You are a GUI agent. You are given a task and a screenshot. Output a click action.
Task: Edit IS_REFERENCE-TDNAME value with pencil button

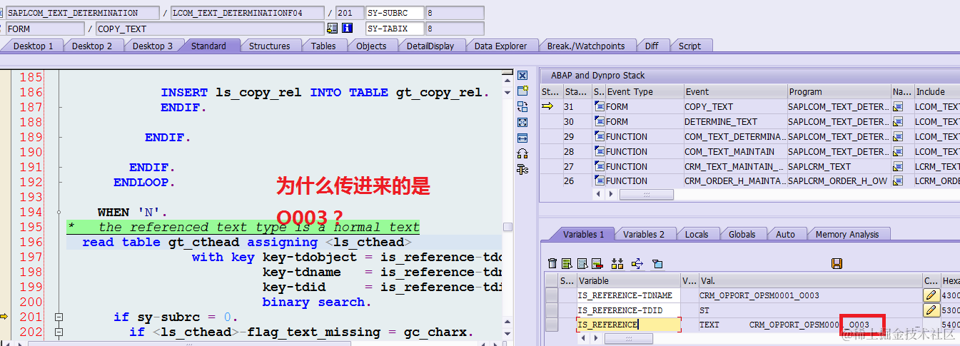tap(931, 295)
